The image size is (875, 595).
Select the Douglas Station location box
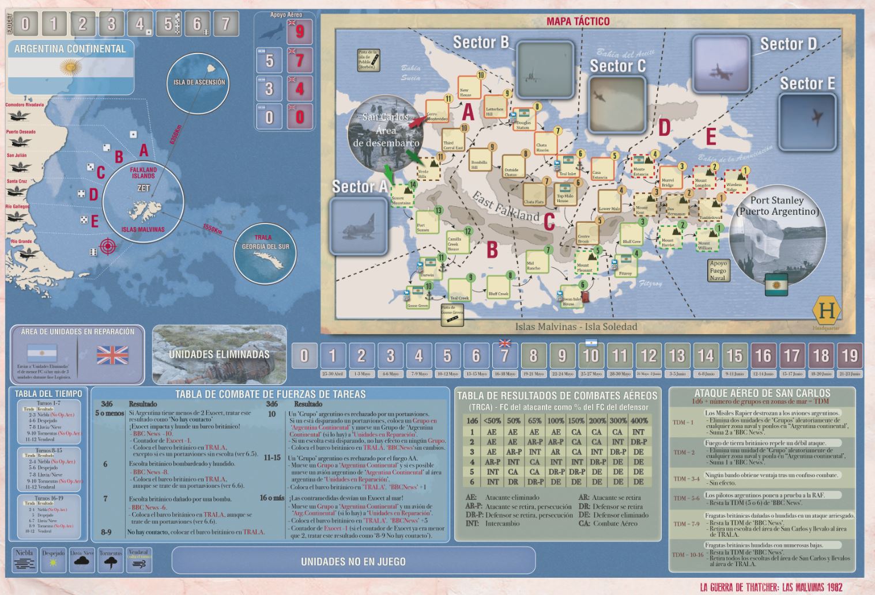pyautogui.click(x=523, y=119)
